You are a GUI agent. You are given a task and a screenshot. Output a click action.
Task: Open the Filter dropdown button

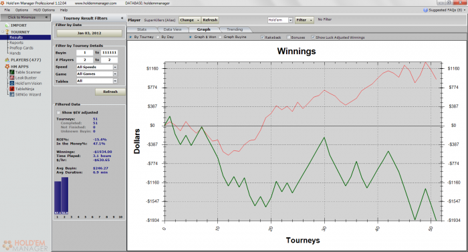(304, 20)
